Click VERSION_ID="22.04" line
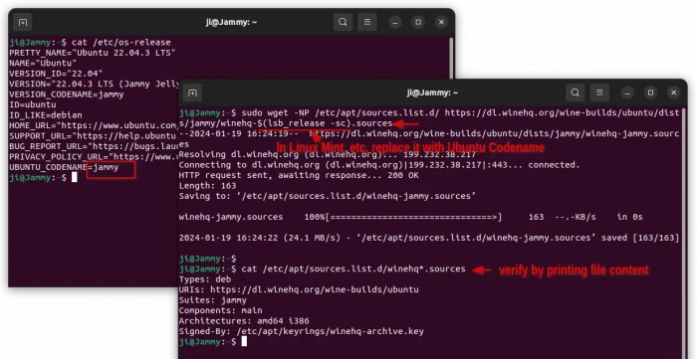This screenshot has height=359, width=697. tap(56, 74)
